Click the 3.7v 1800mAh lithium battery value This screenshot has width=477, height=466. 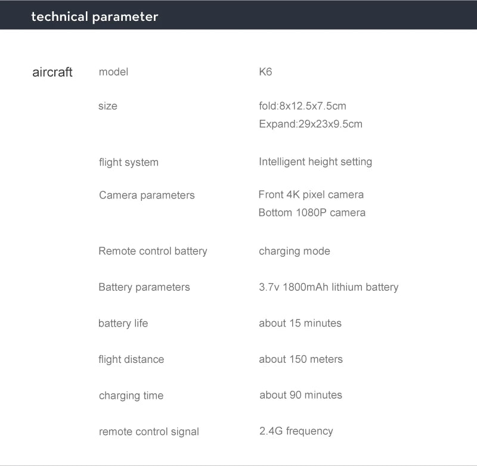(x=329, y=287)
